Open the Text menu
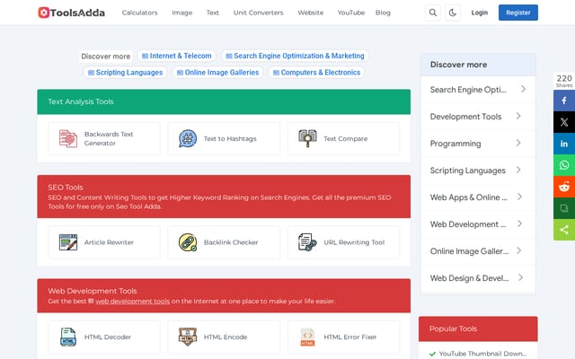 (x=212, y=13)
